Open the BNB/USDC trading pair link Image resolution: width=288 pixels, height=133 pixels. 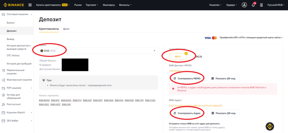click(44, 104)
